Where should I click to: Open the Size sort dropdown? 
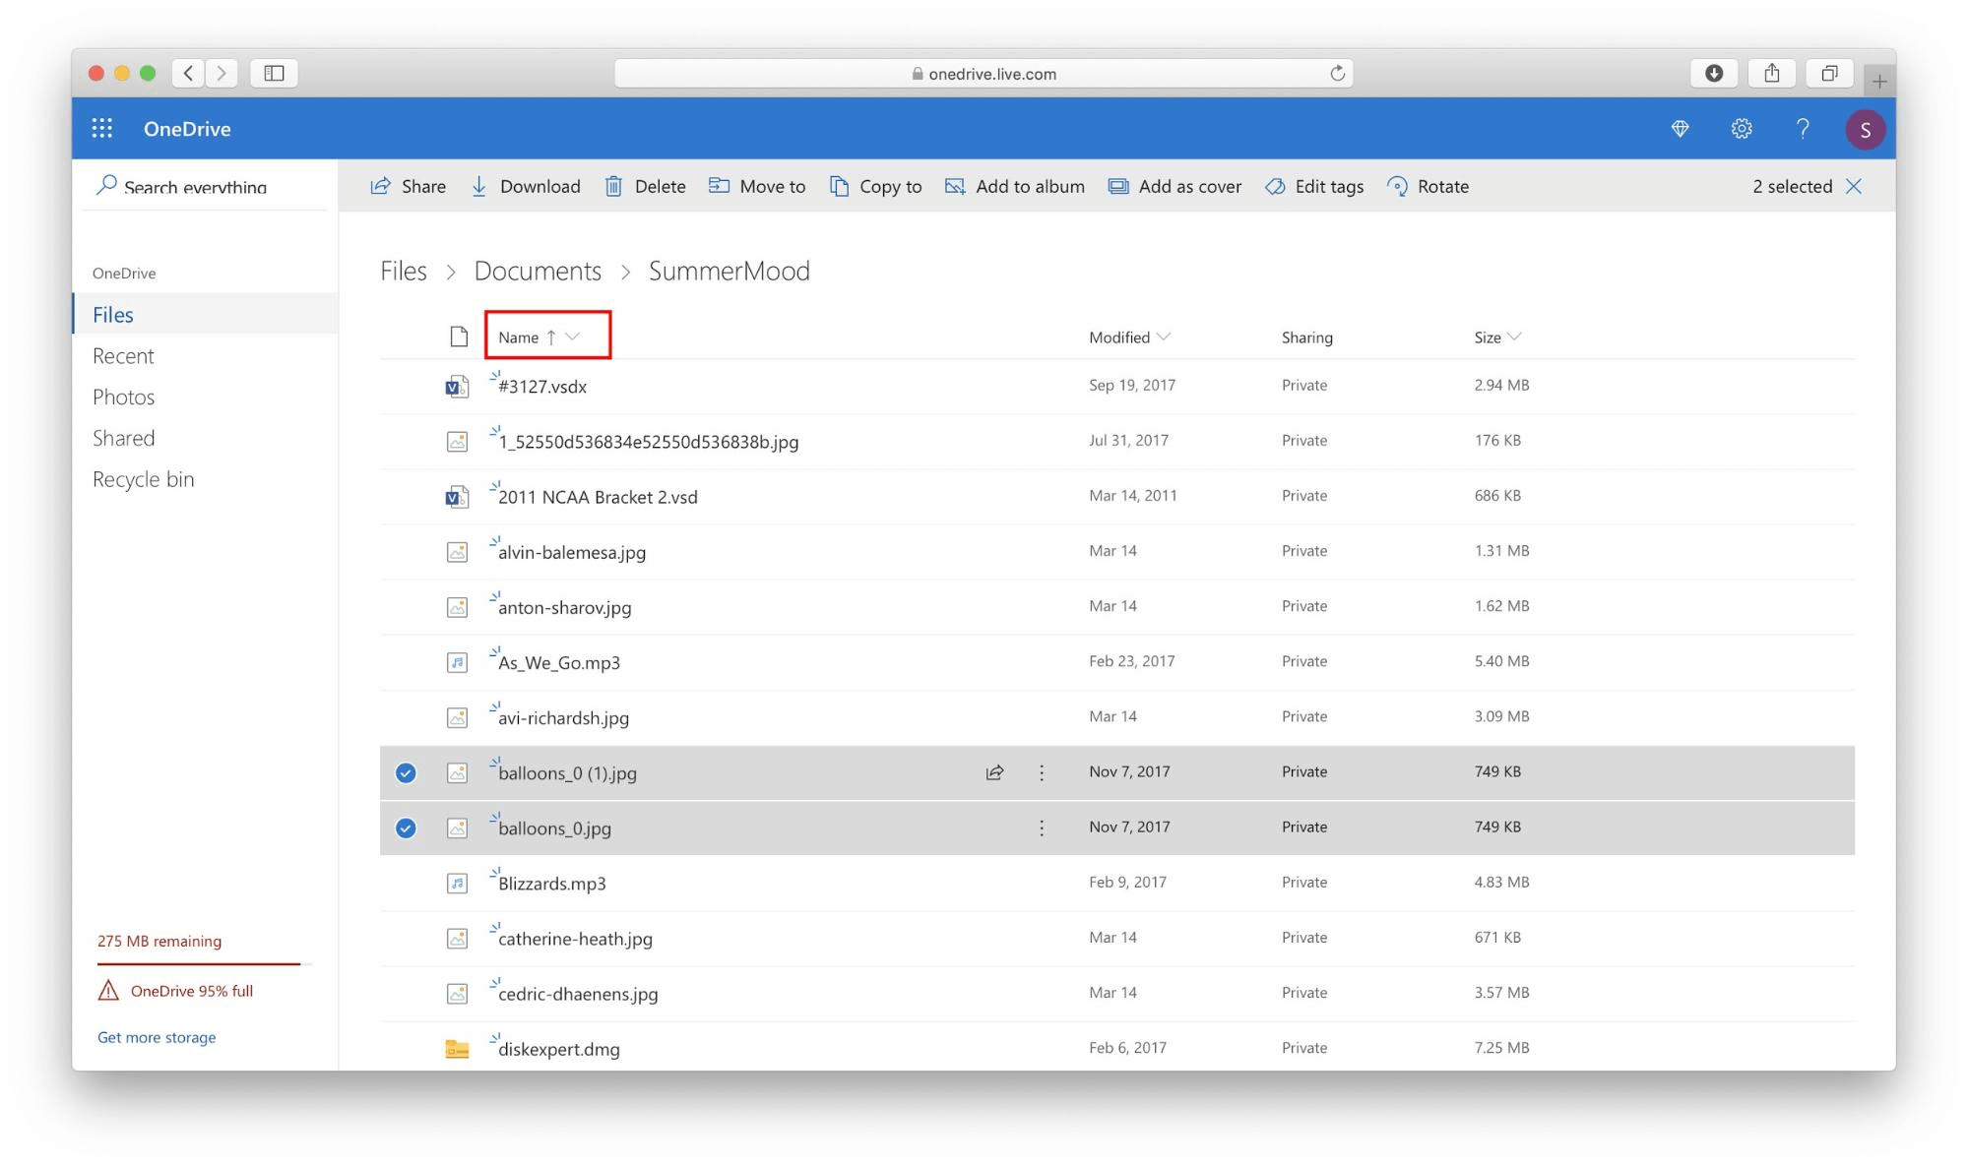[1516, 337]
